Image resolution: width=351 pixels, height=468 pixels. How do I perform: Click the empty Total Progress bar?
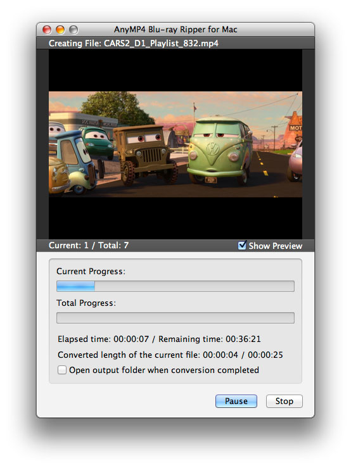(175, 318)
